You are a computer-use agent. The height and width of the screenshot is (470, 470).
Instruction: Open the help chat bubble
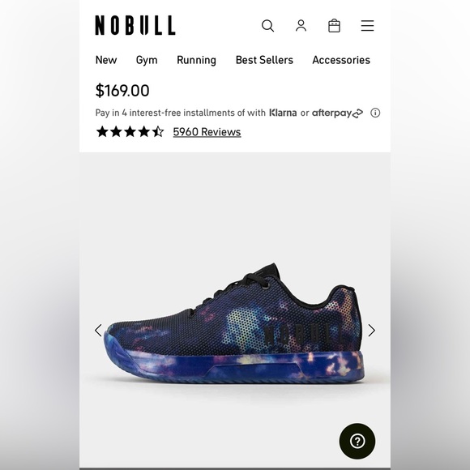(357, 441)
